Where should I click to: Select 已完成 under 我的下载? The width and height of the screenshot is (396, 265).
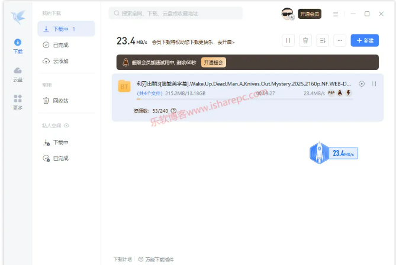point(60,44)
